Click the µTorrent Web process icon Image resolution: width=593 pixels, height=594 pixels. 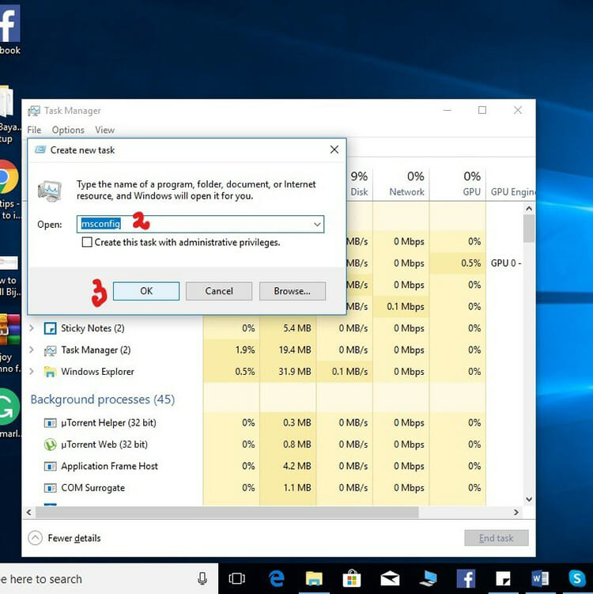50,445
